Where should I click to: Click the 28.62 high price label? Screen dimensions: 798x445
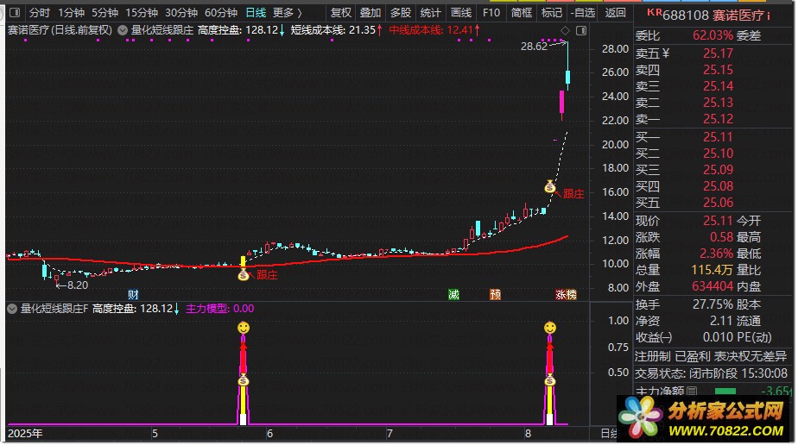click(x=534, y=47)
